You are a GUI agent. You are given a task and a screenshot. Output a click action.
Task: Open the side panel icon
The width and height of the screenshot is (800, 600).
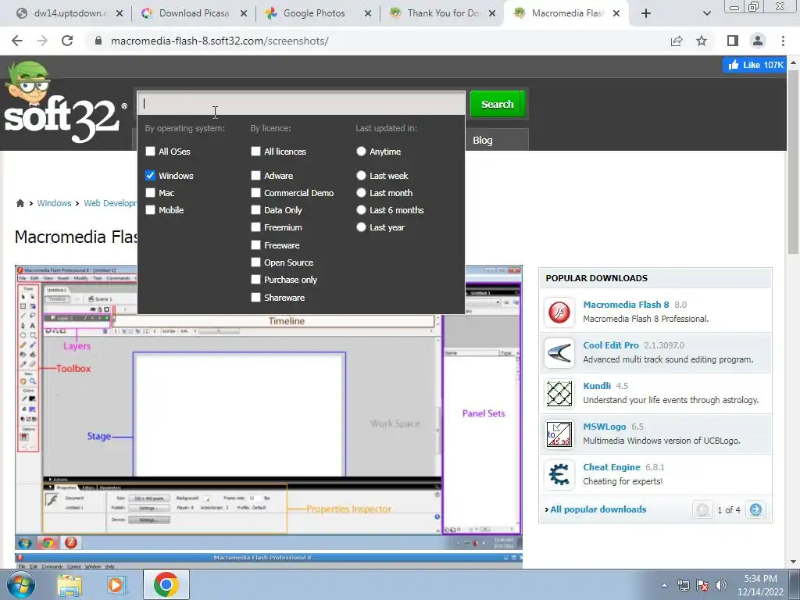pyautogui.click(x=733, y=41)
